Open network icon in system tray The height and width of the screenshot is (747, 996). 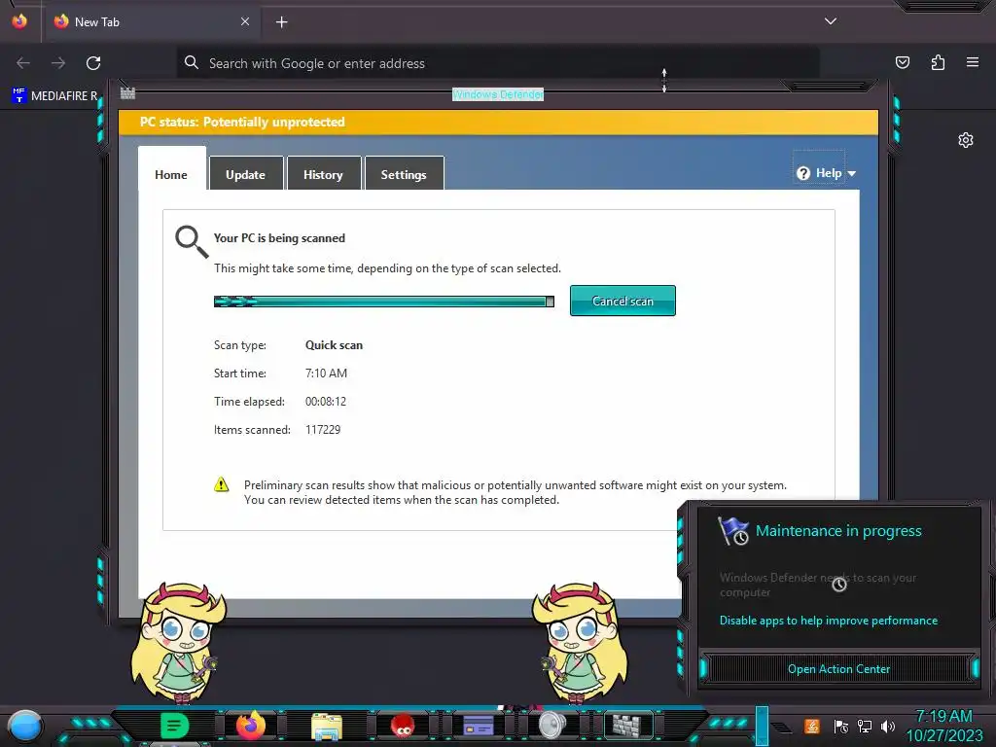click(865, 726)
